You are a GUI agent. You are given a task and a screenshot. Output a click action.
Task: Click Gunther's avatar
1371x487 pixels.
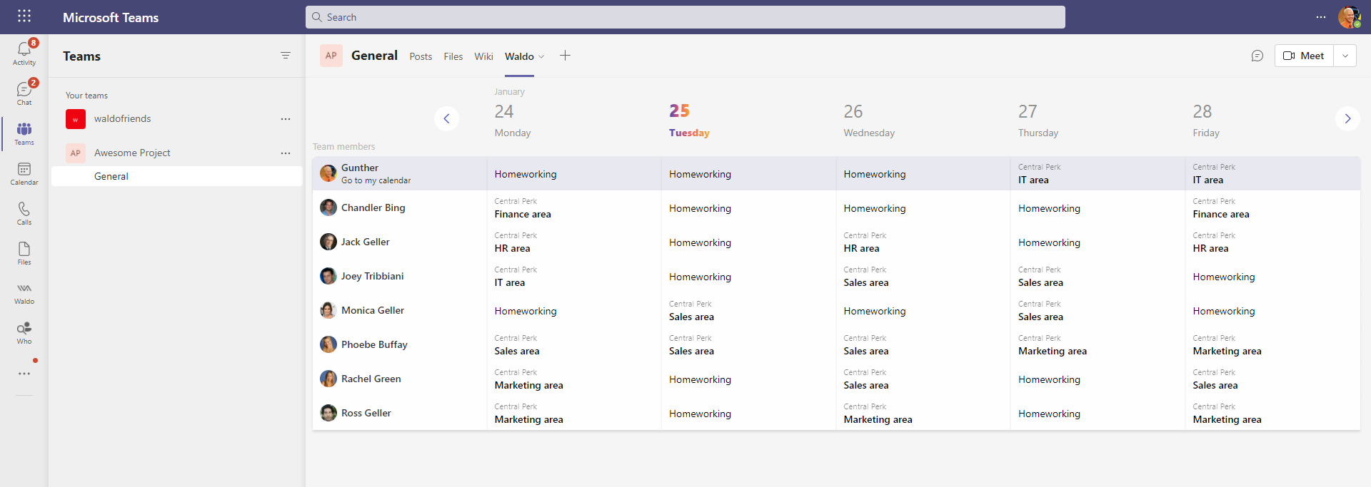[x=328, y=173]
